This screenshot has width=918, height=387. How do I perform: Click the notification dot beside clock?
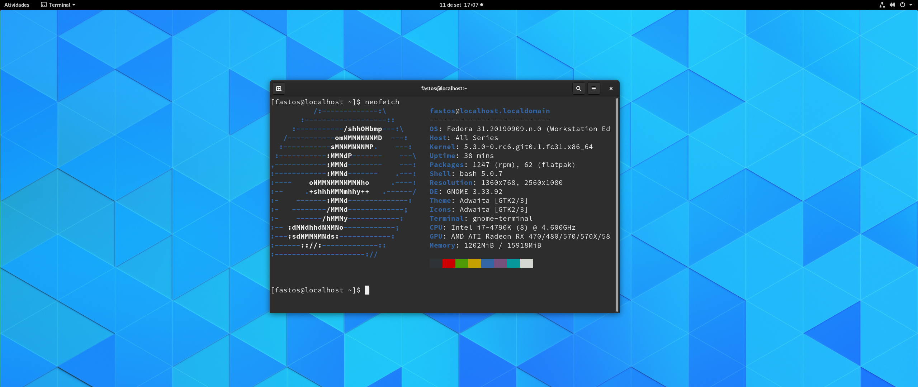[x=482, y=5]
